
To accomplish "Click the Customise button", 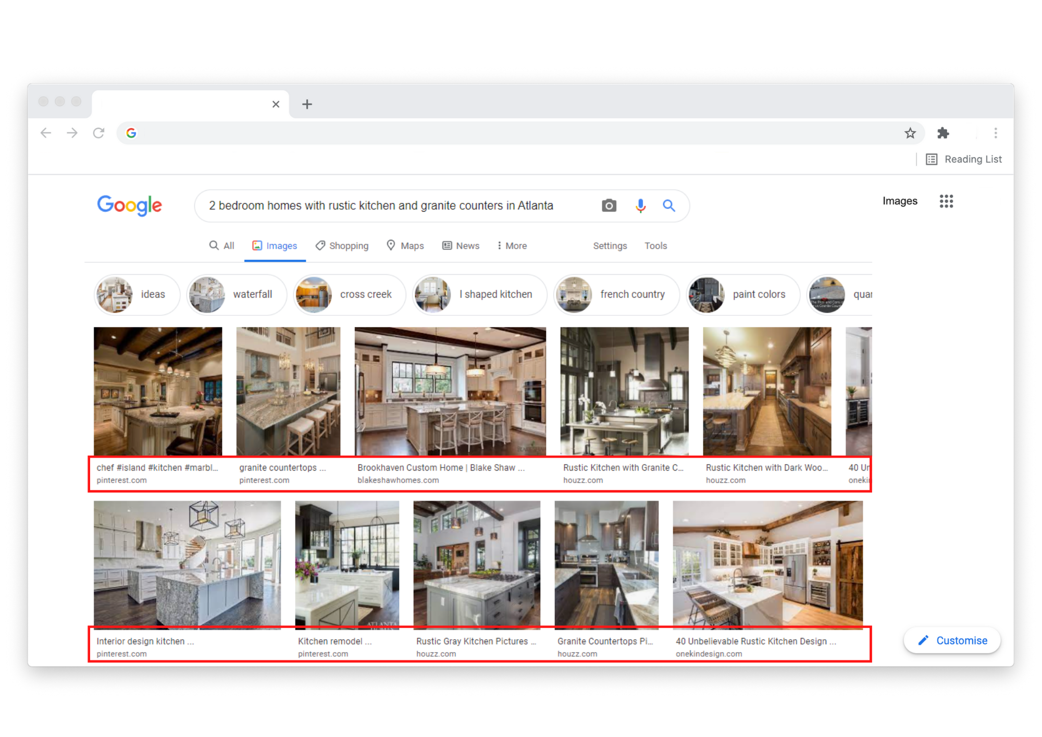I will pyautogui.click(x=952, y=641).
